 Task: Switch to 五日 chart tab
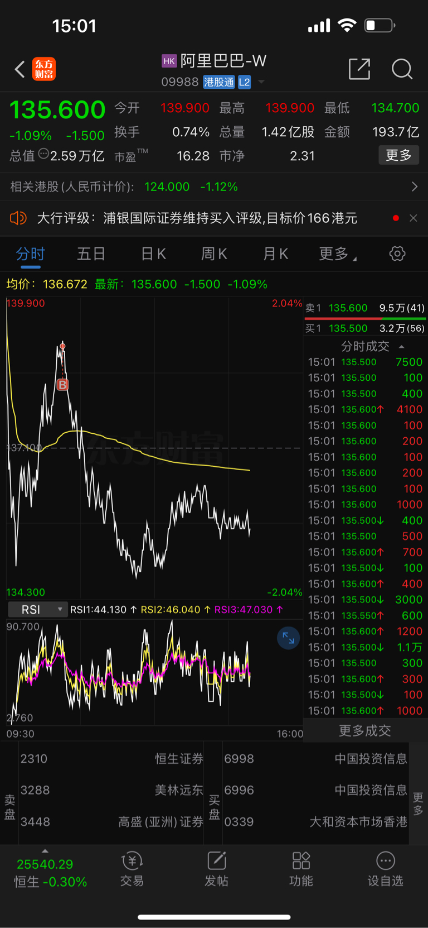tap(91, 254)
